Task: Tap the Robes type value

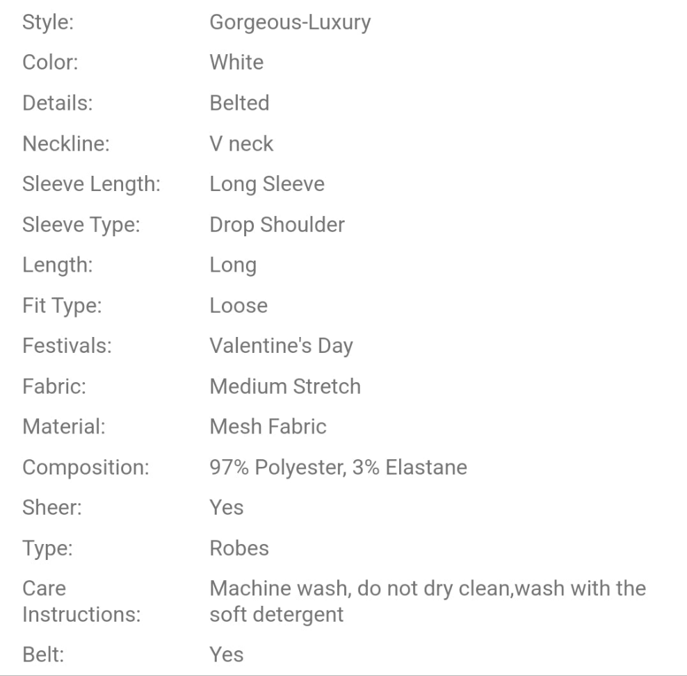Action: pyautogui.click(x=239, y=548)
